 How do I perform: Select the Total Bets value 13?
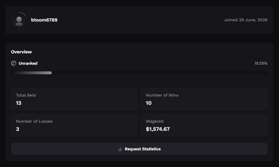pyautogui.click(x=18, y=103)
